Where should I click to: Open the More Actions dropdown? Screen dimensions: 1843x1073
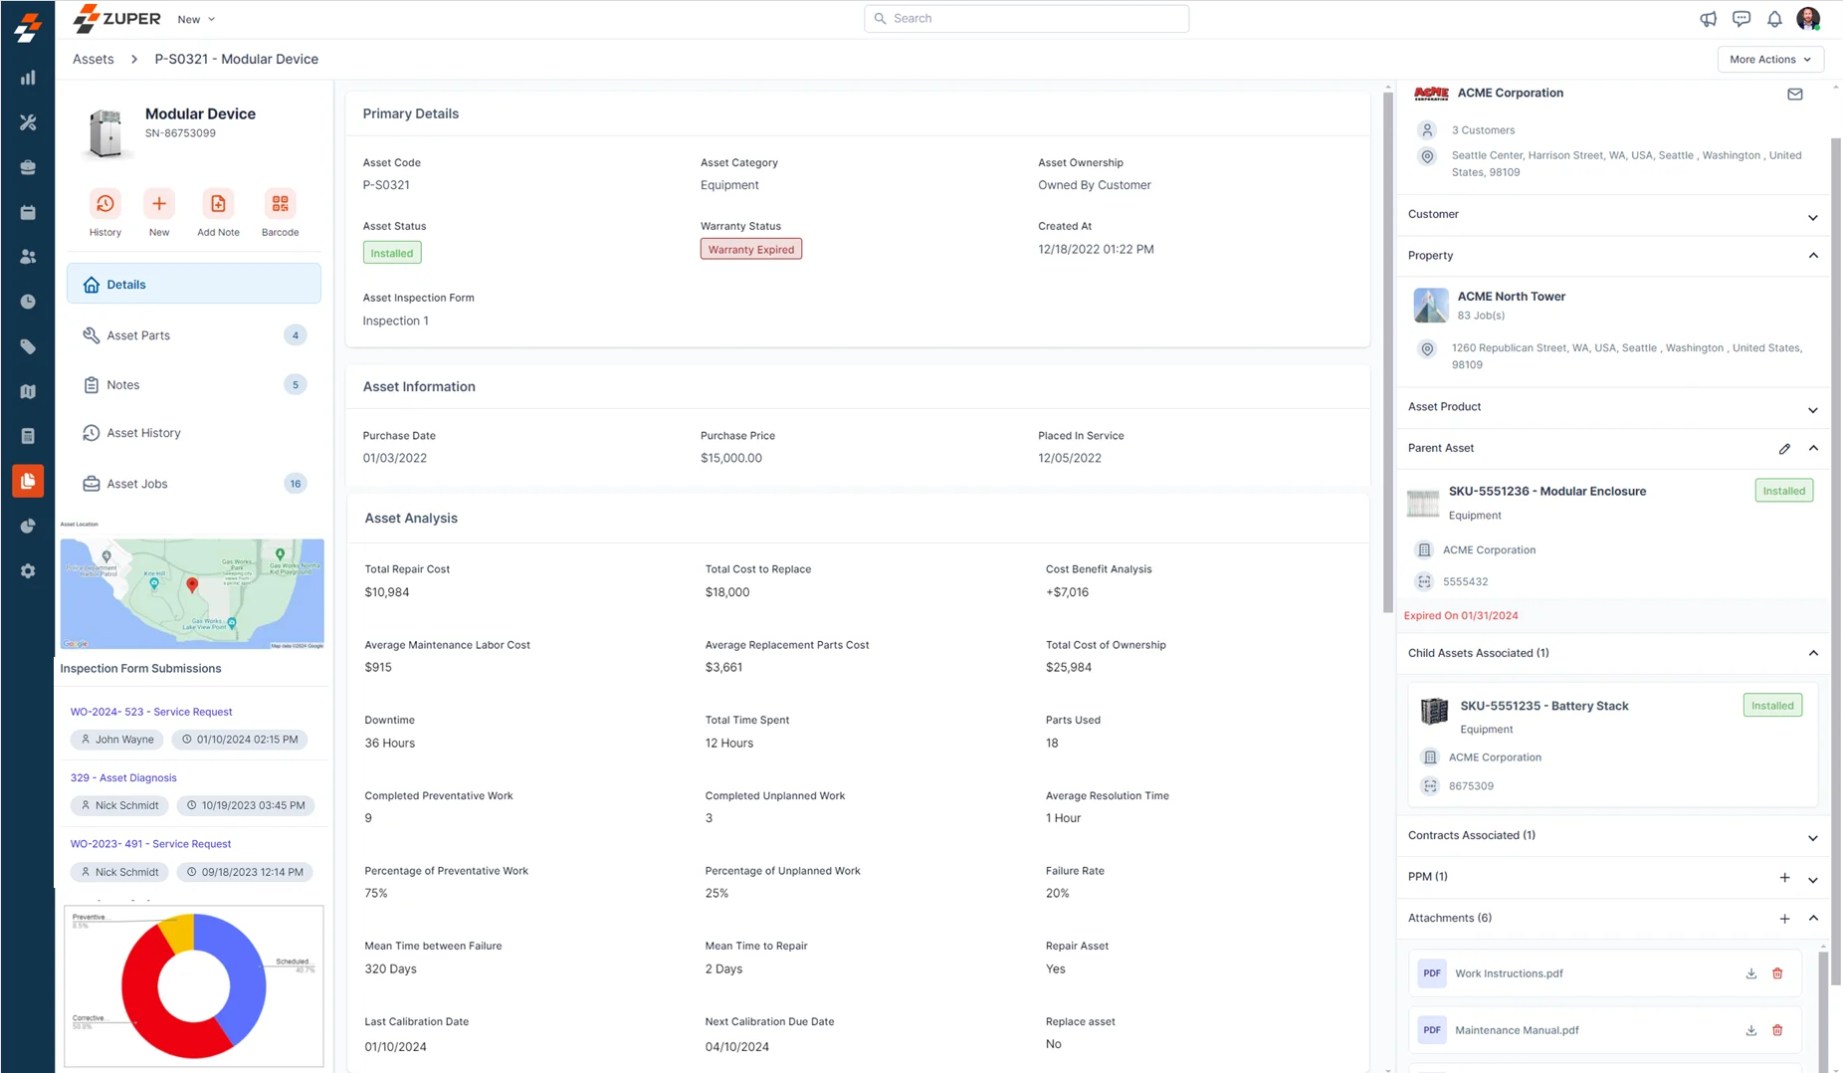1769,60
